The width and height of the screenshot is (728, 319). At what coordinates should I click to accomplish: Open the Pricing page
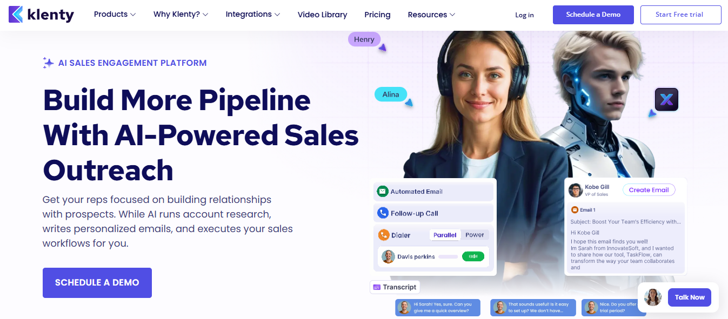[377, 15]
